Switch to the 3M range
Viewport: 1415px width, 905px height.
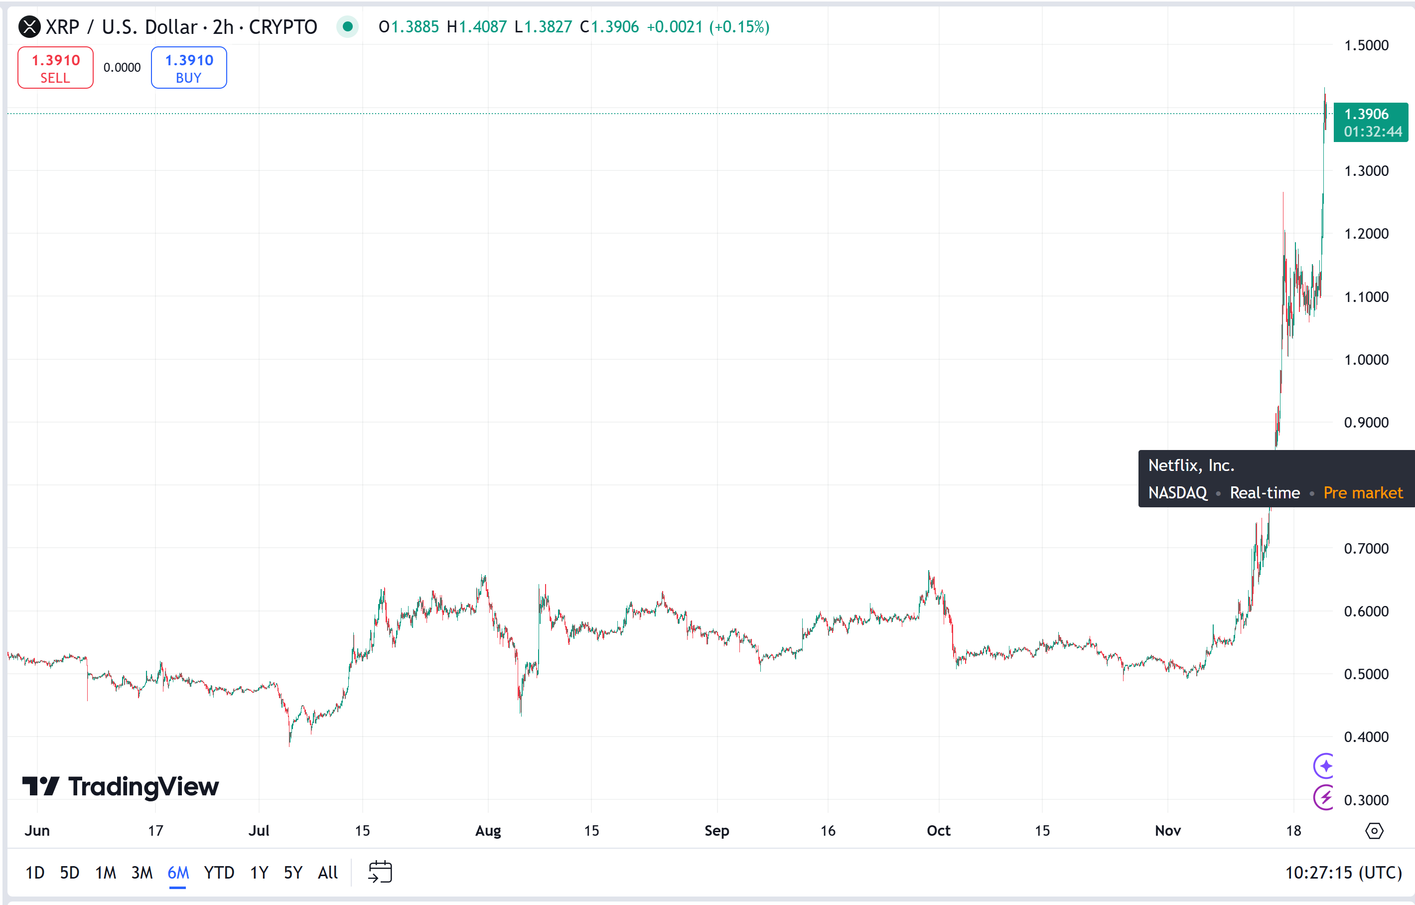tap(141, 873)
